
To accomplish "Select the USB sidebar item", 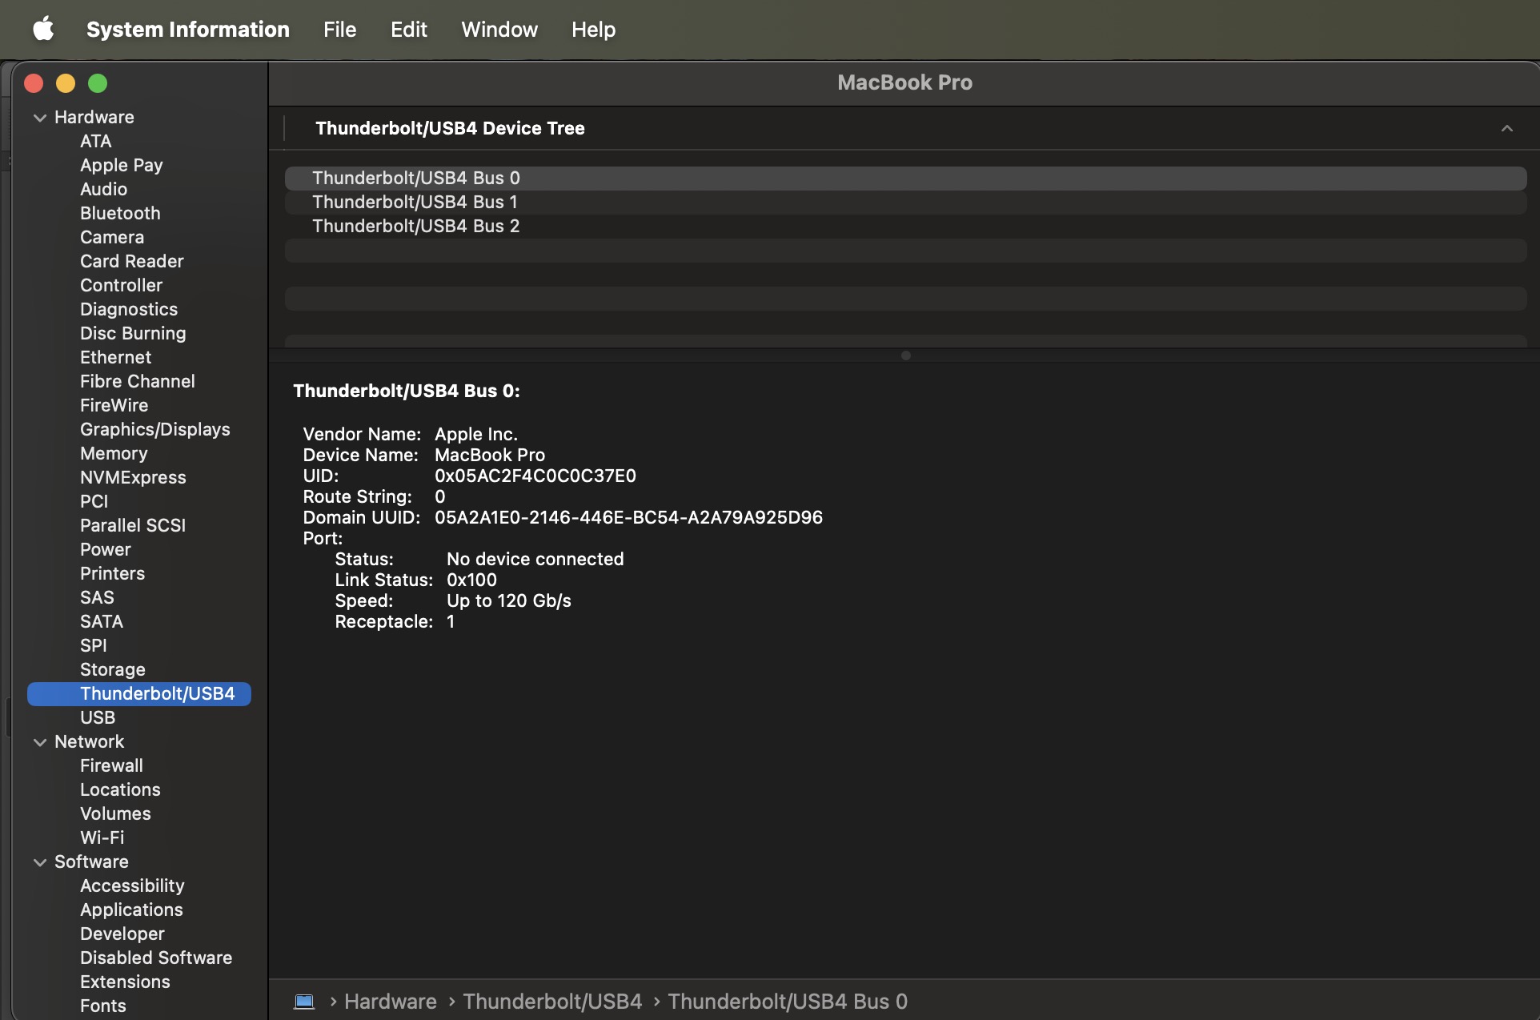I will click(x=98, y=717).
